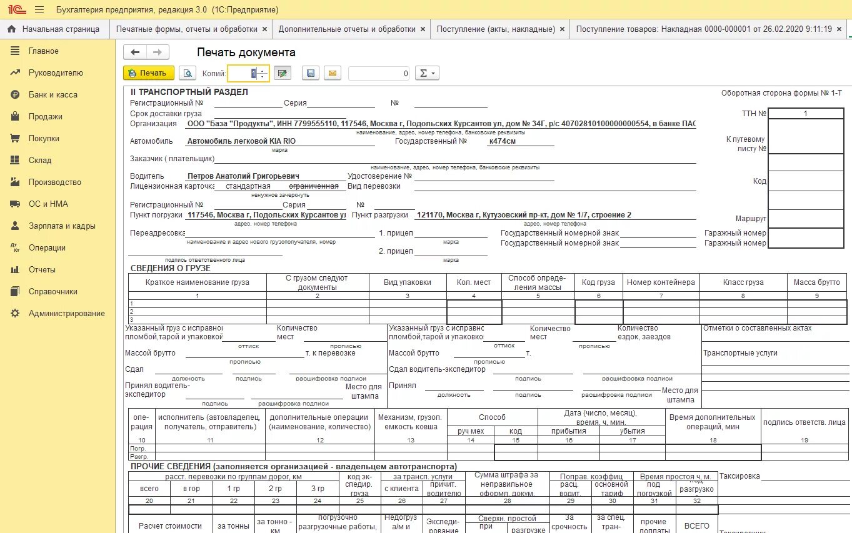Open the Начальная страница tab
Screen dimensions: 852x533
(x=54, y=29)
